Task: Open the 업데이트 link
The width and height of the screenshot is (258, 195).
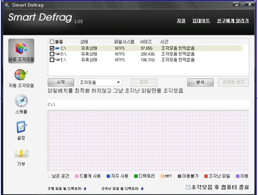Action: pyautogui.click(x=201, y=21)
